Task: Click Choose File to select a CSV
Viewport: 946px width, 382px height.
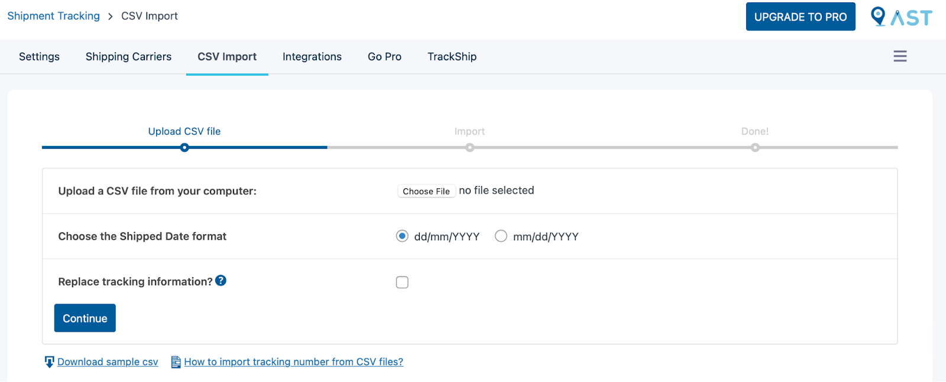Action: (426, 191)
